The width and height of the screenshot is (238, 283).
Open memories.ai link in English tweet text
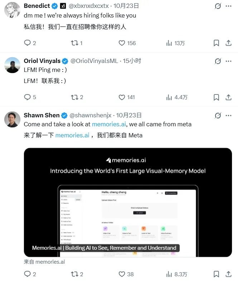(x=109, y=124)
